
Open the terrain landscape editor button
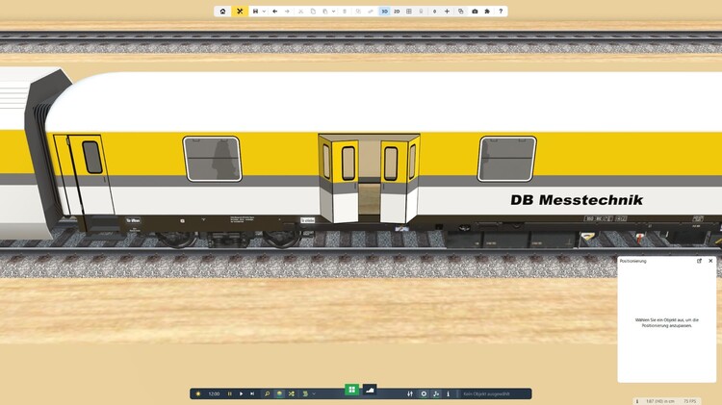pyautogui.click(x=370, y=390)
